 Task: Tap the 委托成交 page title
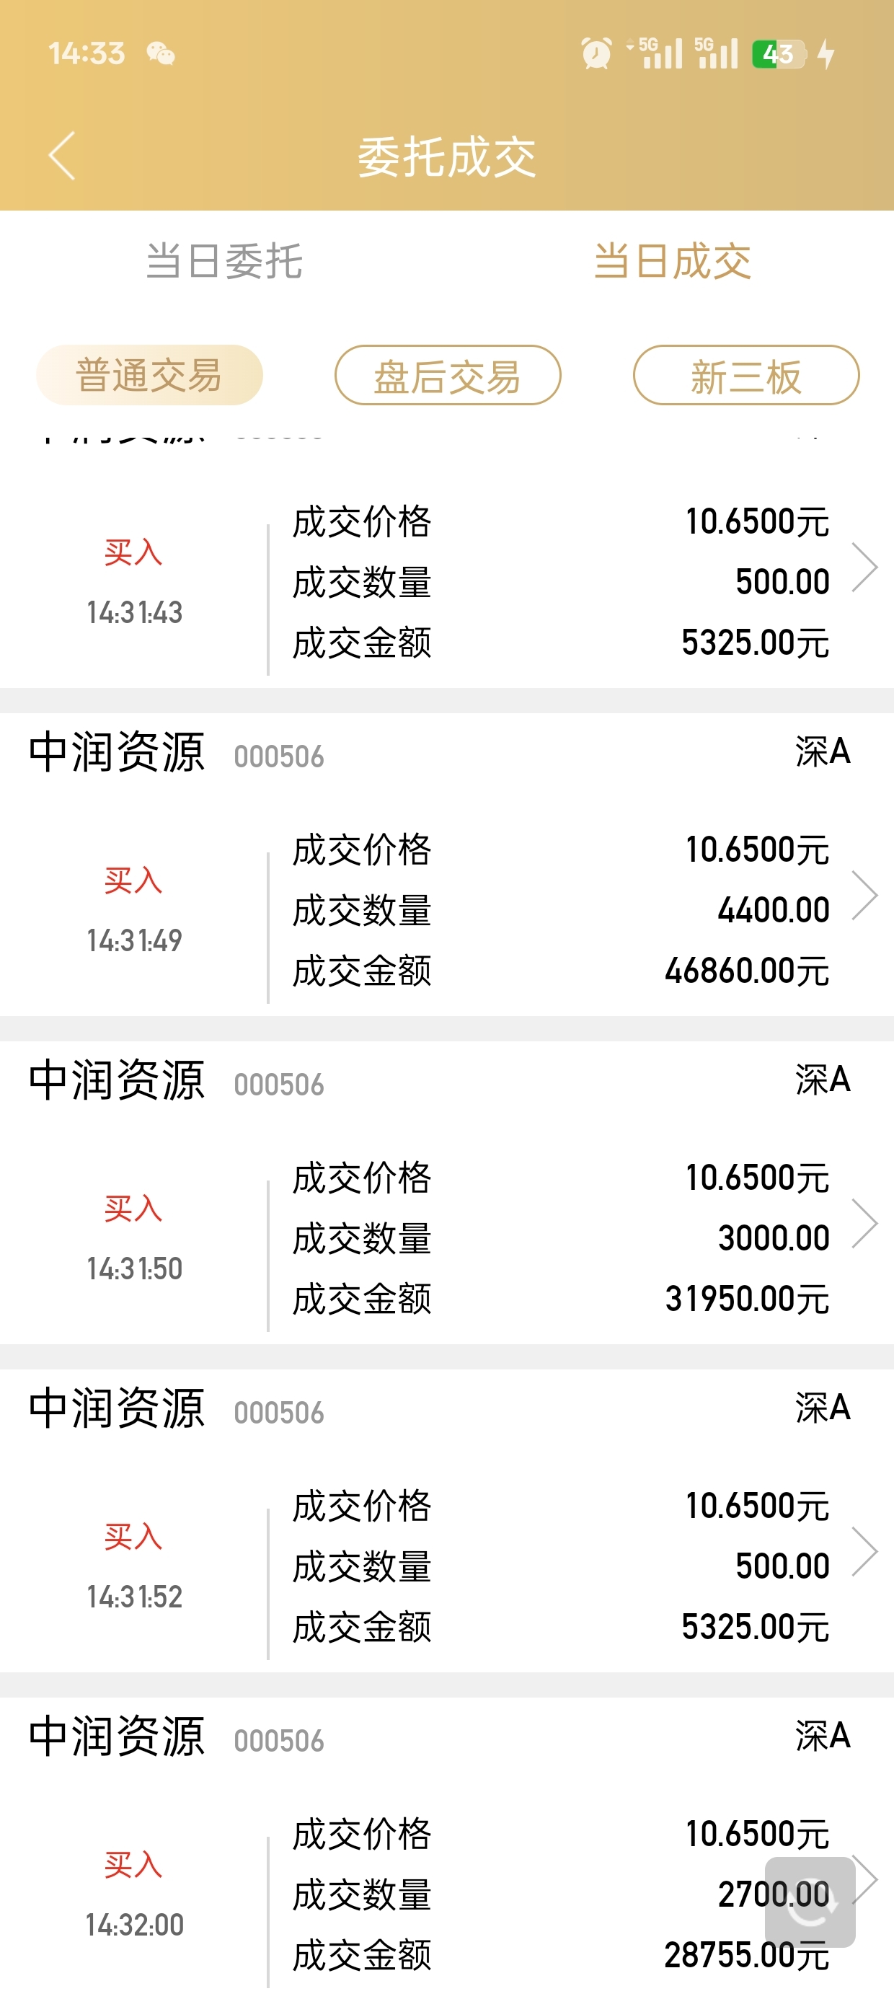coord(447,156)
